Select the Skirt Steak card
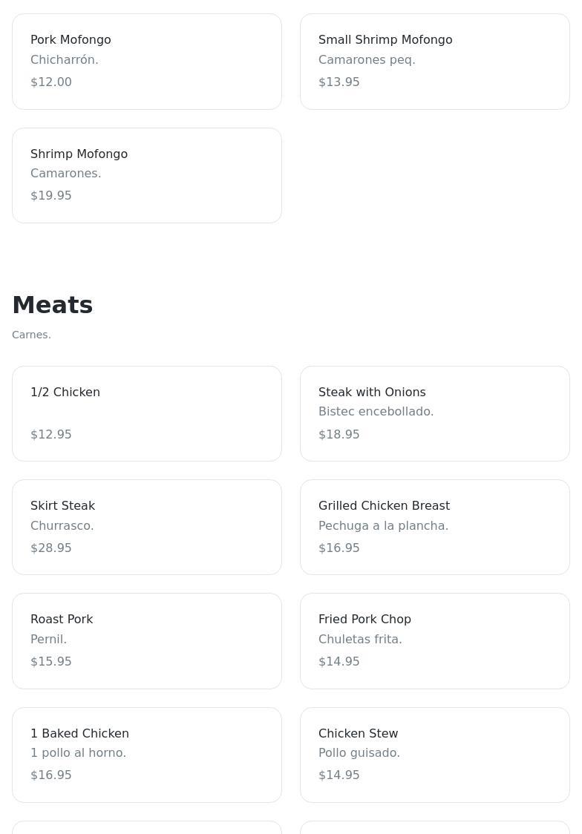 coord(146,527)
